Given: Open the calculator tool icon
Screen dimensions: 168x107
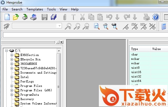Looking at the screenshot, I should (x=164, y=26).
